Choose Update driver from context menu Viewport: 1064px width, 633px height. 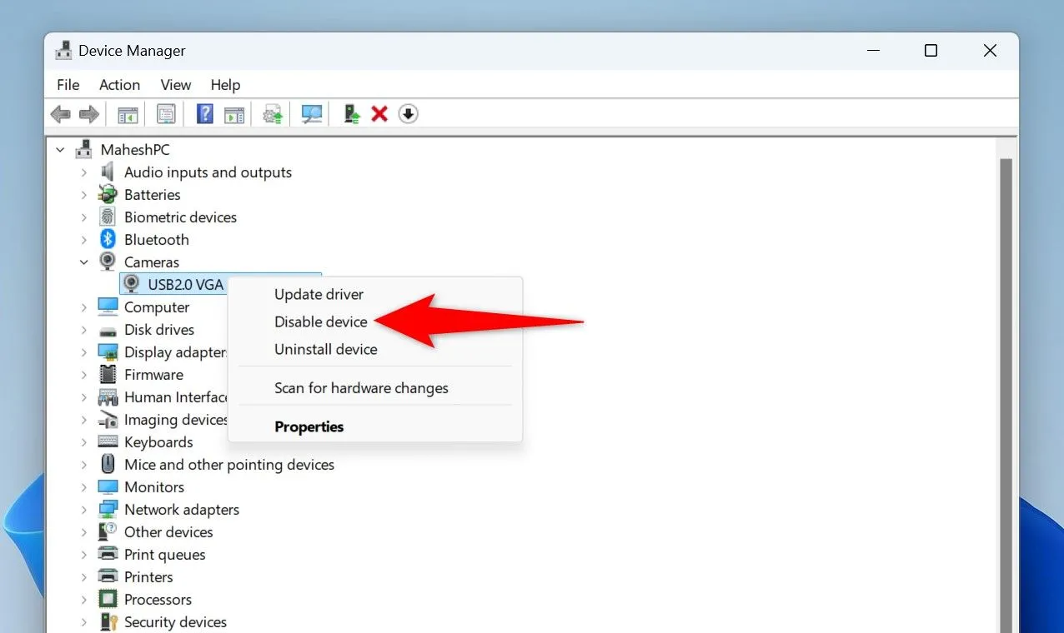[x=319, y=294]
